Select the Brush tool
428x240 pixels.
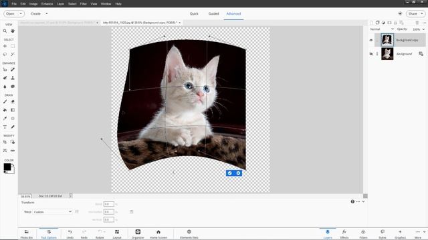(x=5, y=101)
